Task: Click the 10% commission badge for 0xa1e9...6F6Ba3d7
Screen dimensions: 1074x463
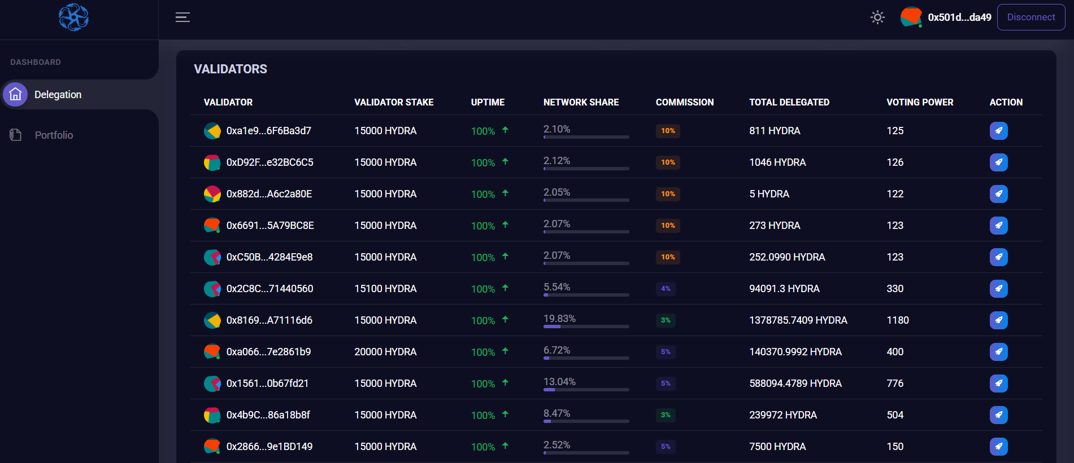Action: point(668,131)
